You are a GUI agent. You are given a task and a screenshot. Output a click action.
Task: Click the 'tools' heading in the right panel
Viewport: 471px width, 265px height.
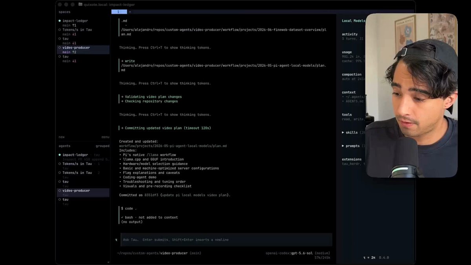347,115
